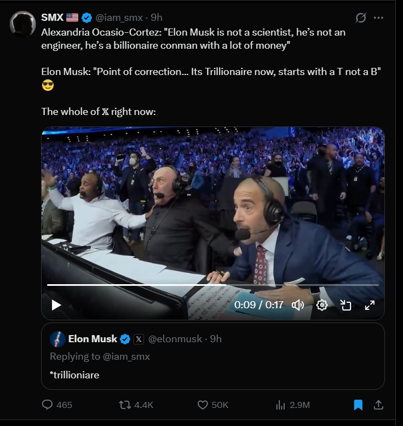Toggle the blue bookmark icon
The height and width of the screenshot is (426, 403).
tap(358, 405)
